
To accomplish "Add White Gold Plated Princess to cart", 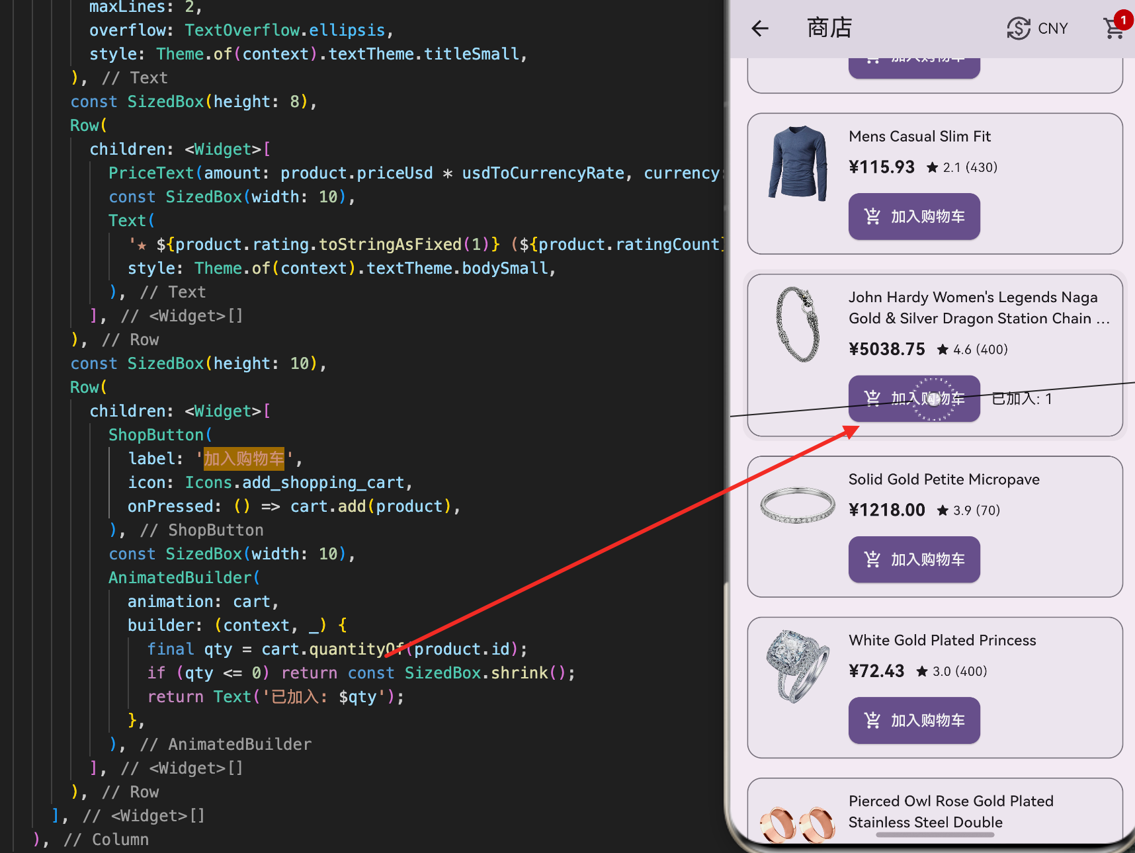I will [914, 720].
